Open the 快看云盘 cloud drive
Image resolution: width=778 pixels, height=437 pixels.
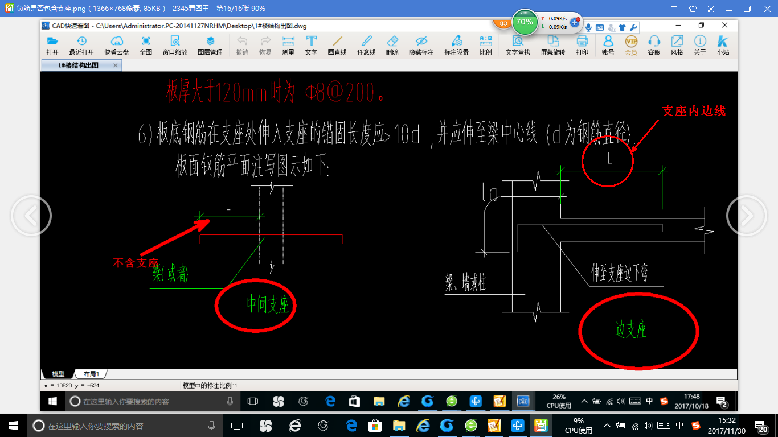coord(117,46)
